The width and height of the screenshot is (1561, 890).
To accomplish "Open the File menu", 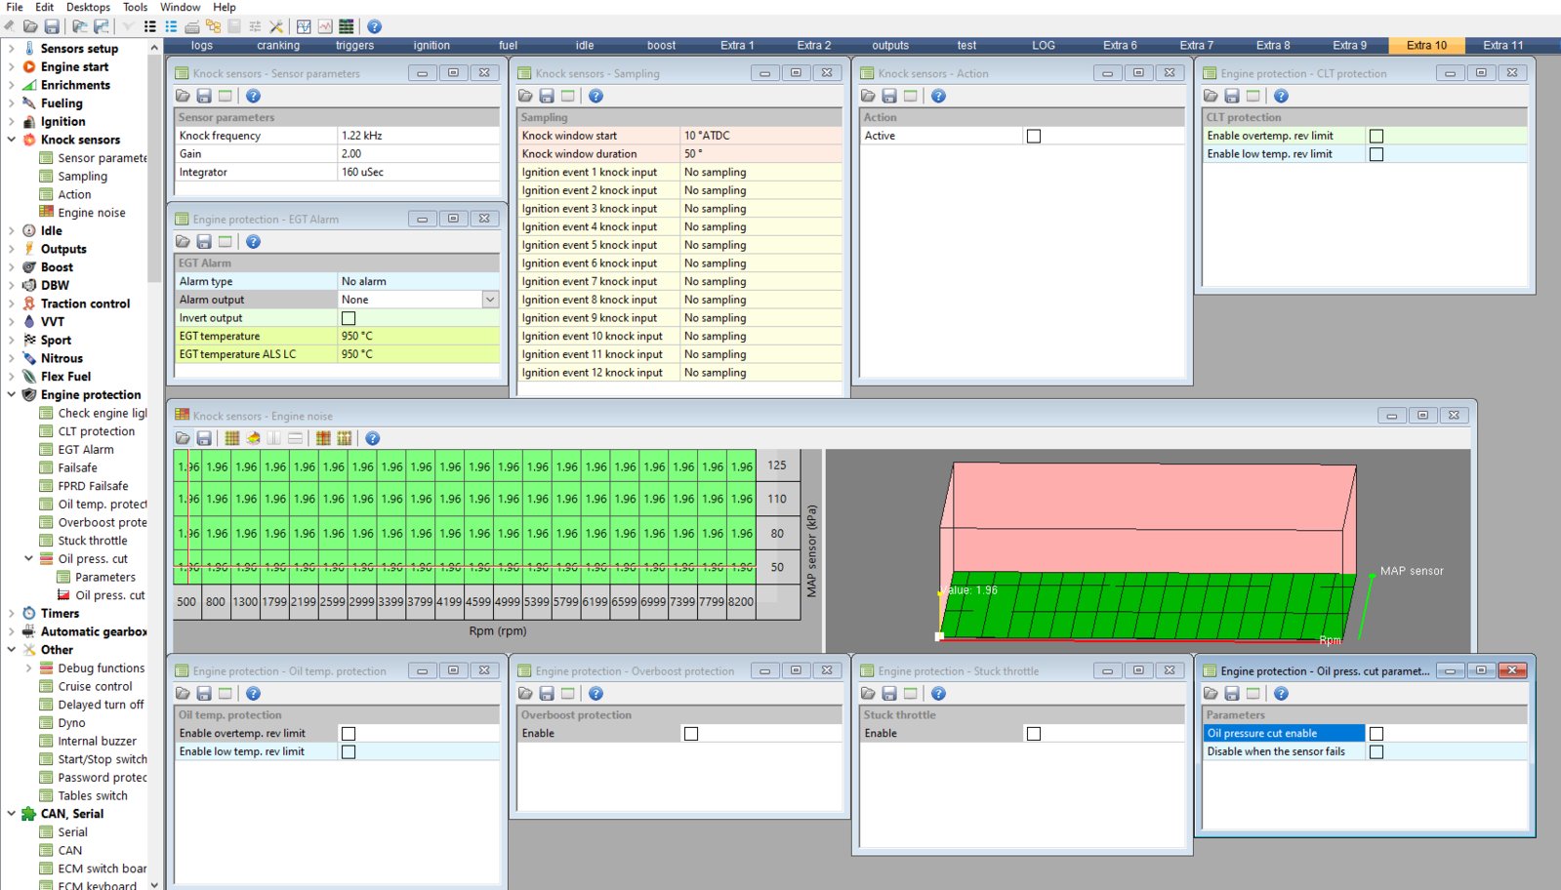I will 15,7.
